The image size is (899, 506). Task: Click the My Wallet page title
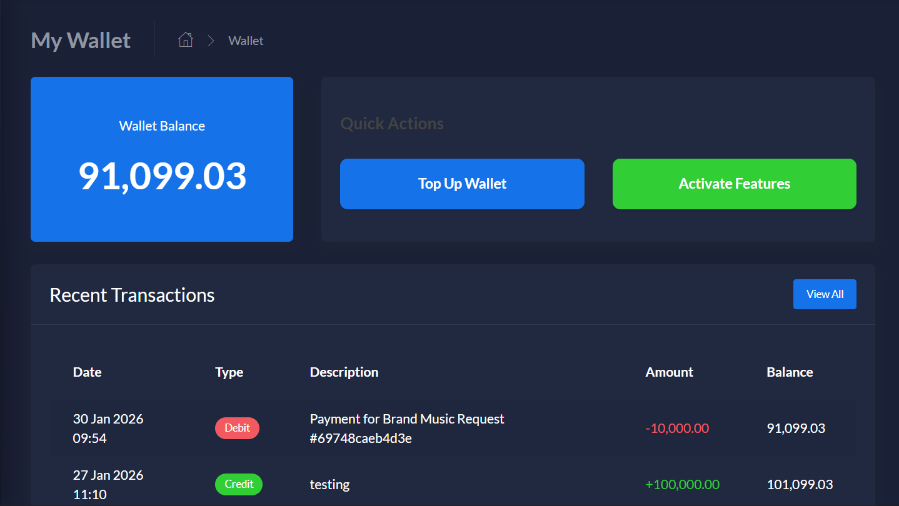point(81,41)
